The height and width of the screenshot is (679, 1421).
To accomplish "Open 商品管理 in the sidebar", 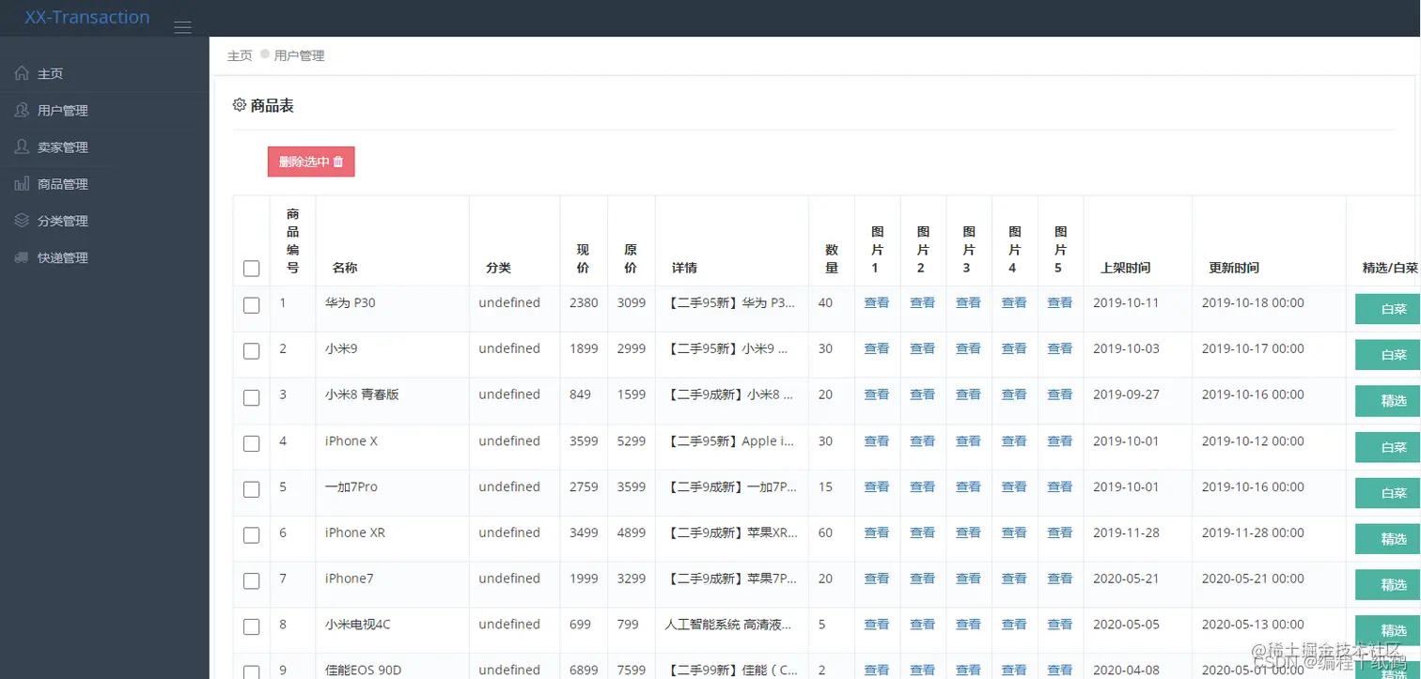I will [104, 184].
